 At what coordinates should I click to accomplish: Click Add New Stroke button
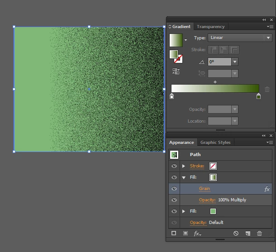[x=174, y=233]
